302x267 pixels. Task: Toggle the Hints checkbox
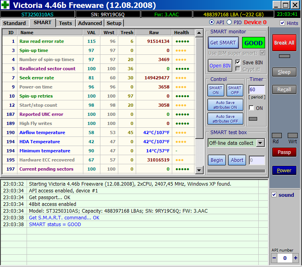click(x=282, y=23)
